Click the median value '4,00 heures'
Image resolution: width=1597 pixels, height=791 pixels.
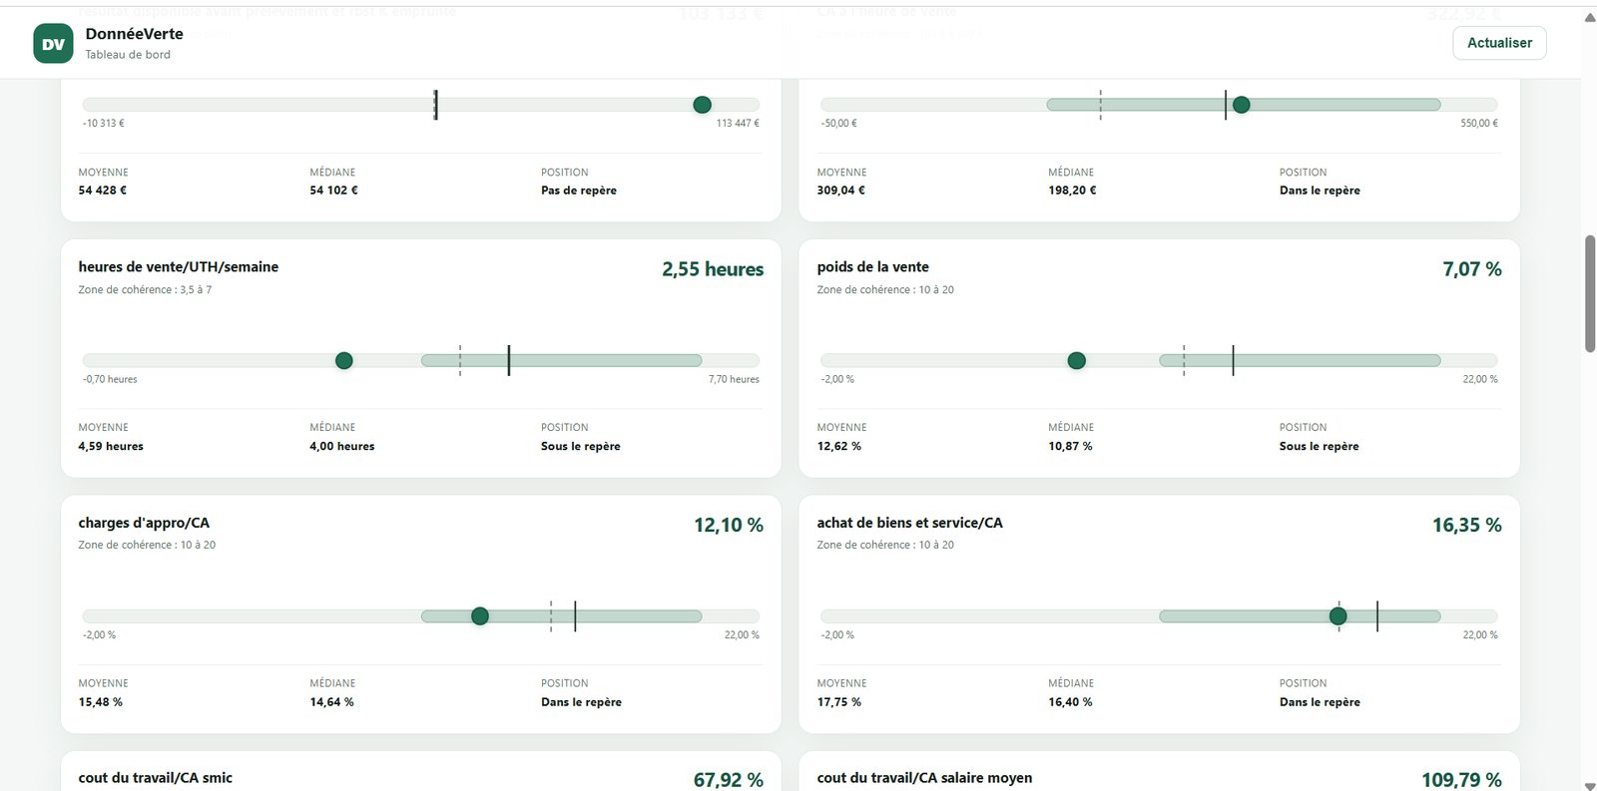pyautogui.click(x=342, y=447)
